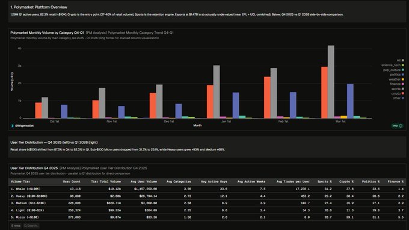
Task: Toggle the other series in the legend
Action: [x=398, y=98]
